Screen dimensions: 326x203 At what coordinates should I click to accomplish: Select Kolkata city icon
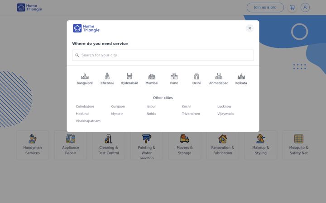(x=241, y=76)
